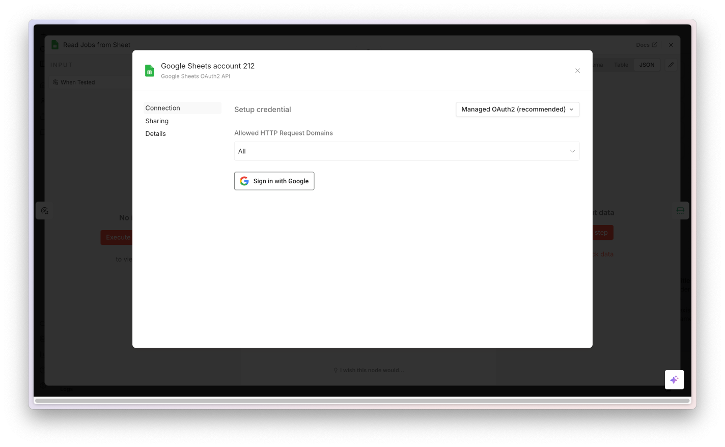The width and height of the screenshot is (725, 447).
Task: Open the AI assistant sparkle button
Action: (x=674, y=380)
